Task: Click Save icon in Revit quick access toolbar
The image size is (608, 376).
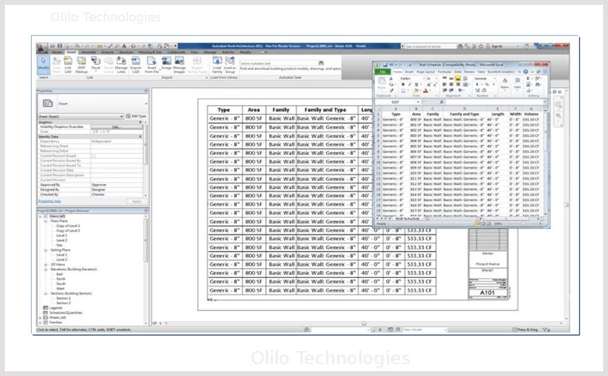Action: click(59, 46)
